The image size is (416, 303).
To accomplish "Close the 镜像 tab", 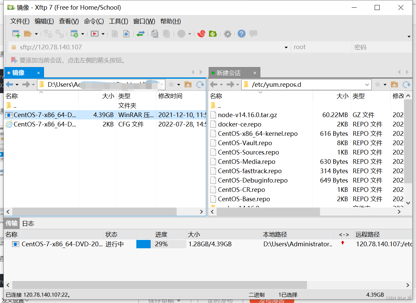I will pyautogui.click(x=38, y=73).
